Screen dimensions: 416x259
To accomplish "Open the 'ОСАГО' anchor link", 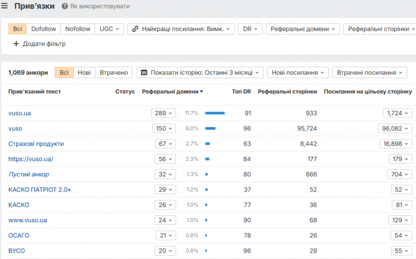I will pos(18,236).
